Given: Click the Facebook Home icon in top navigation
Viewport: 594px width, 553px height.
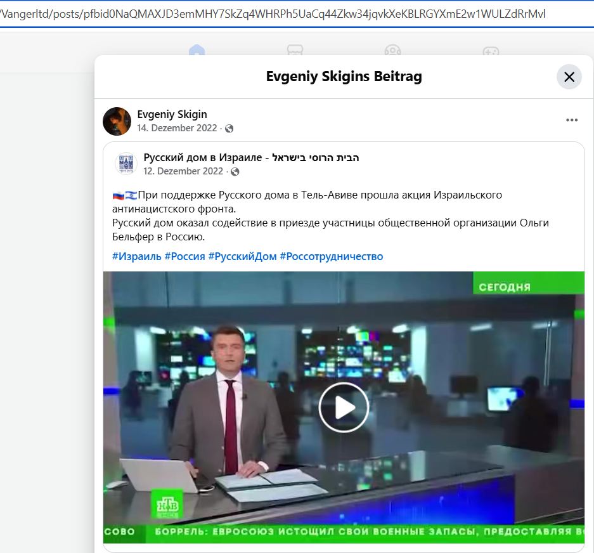Looking at the screenshot, I should click(x=197, y=51).
